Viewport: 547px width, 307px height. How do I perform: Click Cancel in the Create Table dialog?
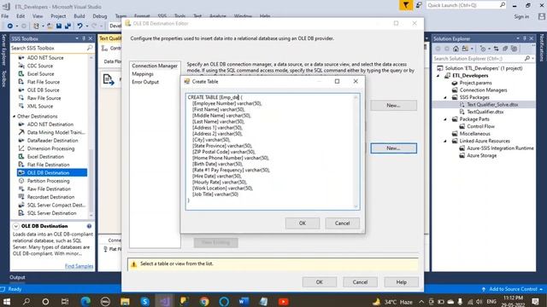tap(342, 223)
